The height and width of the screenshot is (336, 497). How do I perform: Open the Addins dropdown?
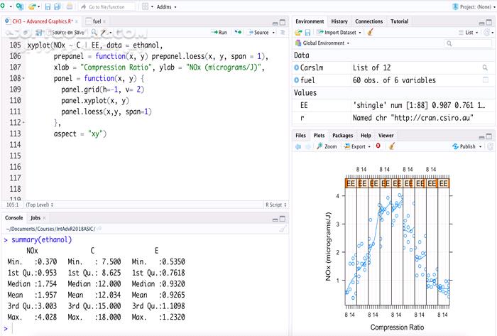[166, 6]
